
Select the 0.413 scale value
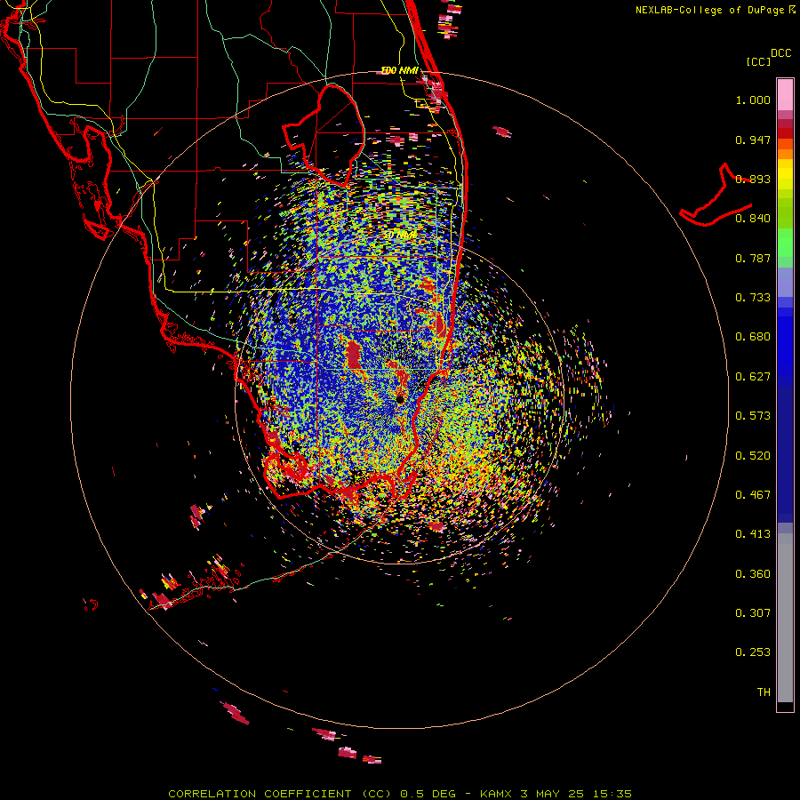point(753,534)
